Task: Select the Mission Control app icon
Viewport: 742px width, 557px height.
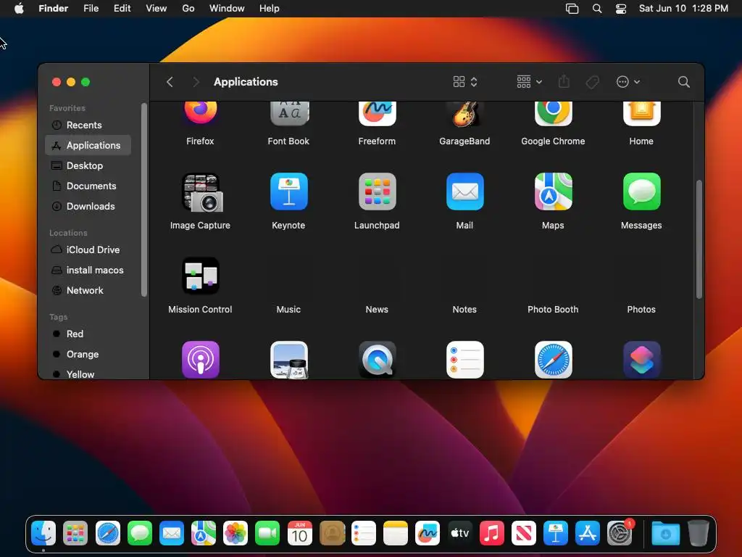Action: pos(201,276)
